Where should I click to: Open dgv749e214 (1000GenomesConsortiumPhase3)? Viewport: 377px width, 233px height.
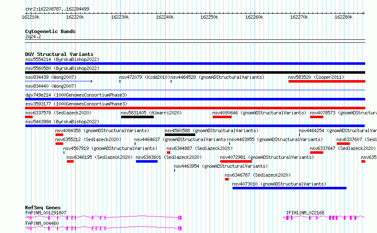76,95
